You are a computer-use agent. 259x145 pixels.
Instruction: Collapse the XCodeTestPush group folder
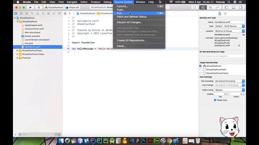[17, 21]
